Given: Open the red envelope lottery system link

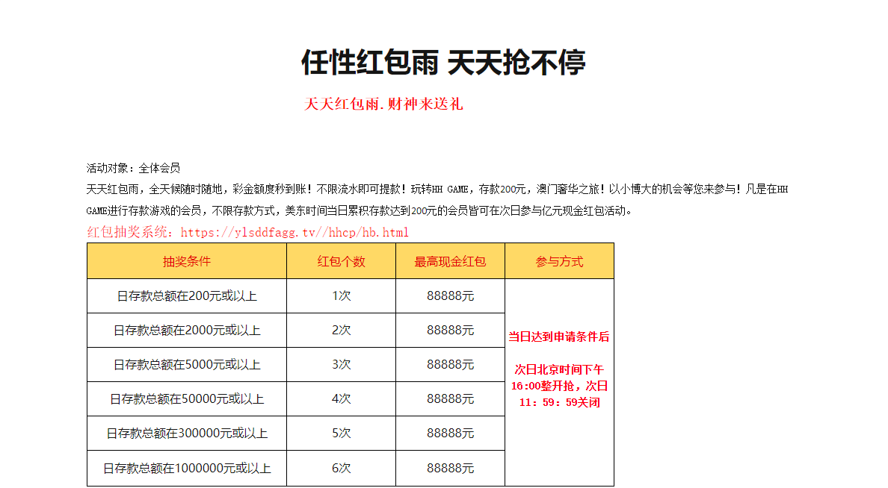Looking at the screenshot, I should coord(295,232).
